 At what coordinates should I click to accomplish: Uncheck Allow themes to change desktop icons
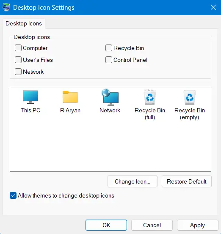(13, 195)
